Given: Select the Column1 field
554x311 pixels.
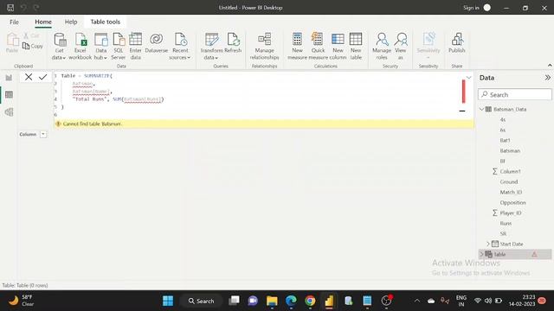Looking at the screenshot, I should click(510, 171).
